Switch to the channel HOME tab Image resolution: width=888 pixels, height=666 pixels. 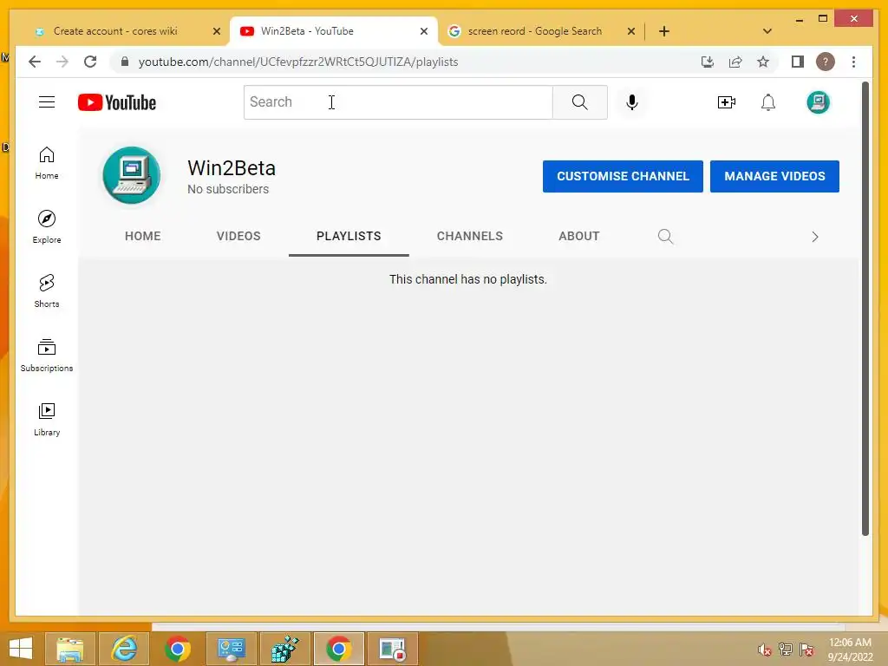143,236
